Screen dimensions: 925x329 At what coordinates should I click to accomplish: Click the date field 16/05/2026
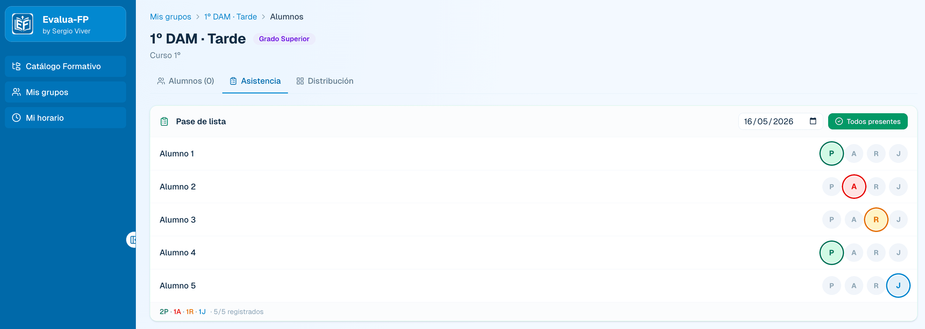tap(780, 121)
